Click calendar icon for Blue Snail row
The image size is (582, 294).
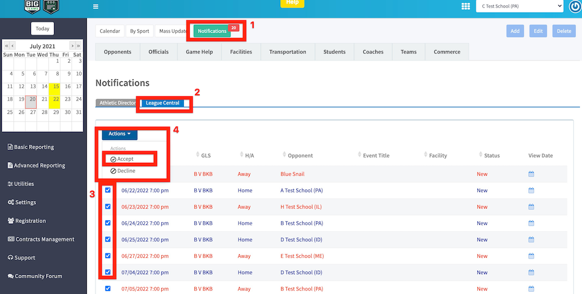click(531, 174)
